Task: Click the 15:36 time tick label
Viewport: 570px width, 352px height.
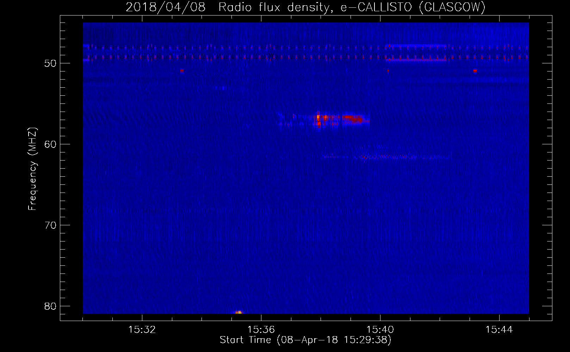Action: pos(261,330)
